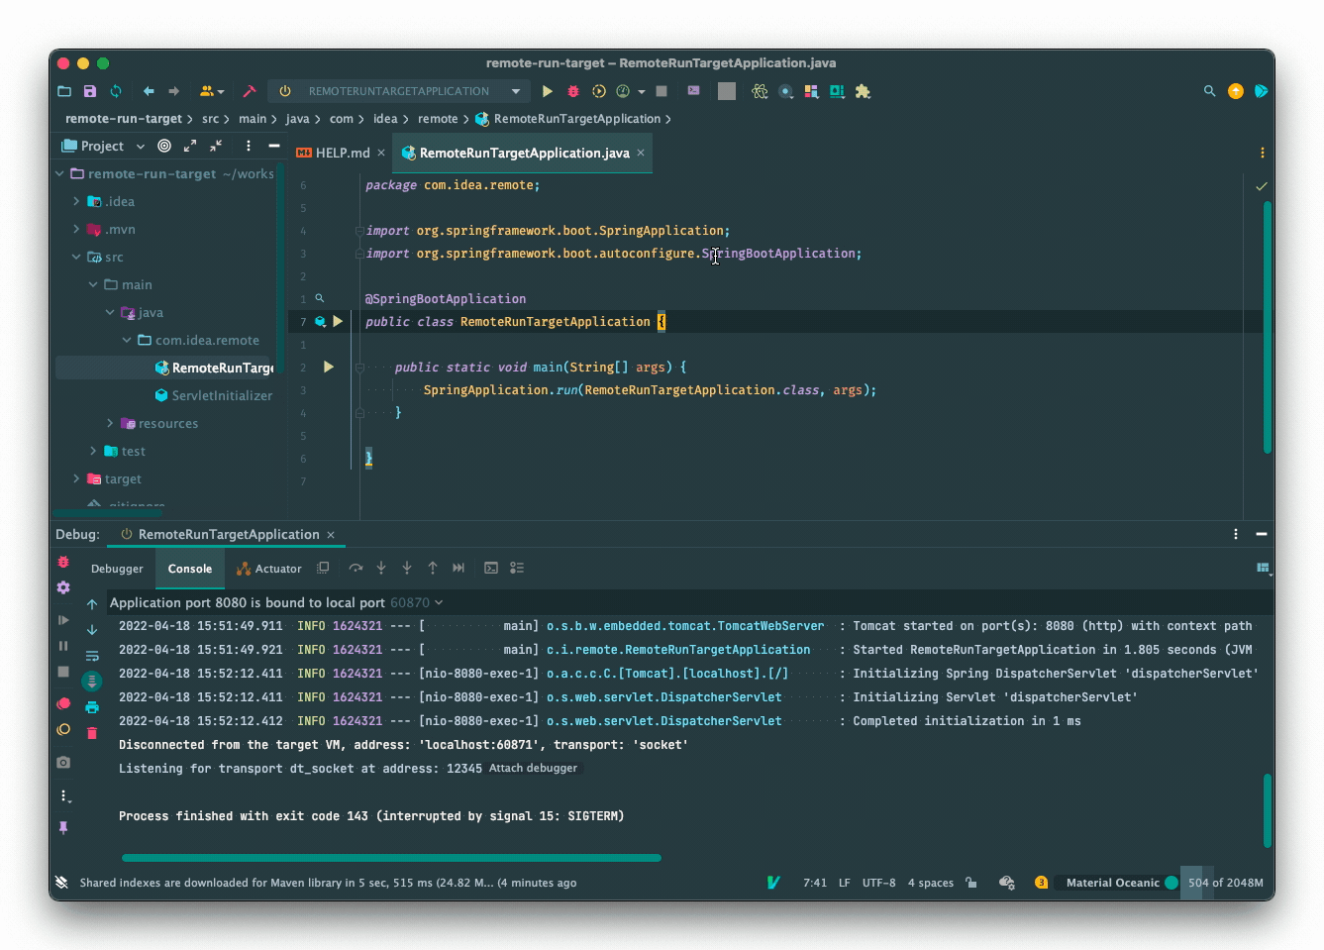
Task: Click Expand All in Project panel
Action: [x=190, y=146]
